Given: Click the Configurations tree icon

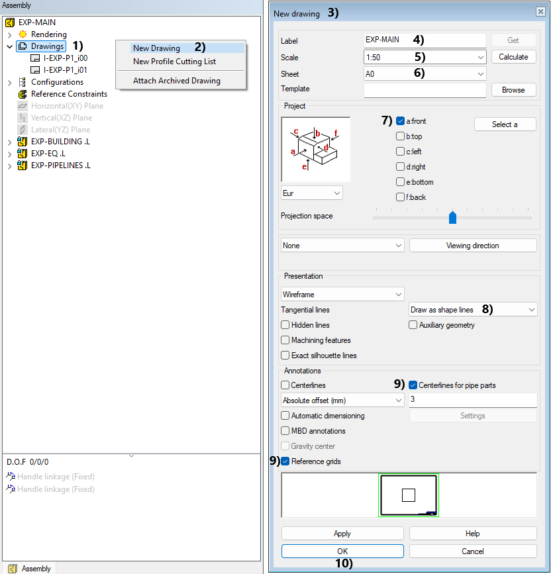Looking at the screenshot, I should coord(23,82).
